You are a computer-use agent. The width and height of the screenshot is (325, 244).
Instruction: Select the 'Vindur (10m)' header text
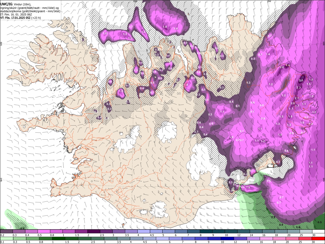(x=22, y=4)
